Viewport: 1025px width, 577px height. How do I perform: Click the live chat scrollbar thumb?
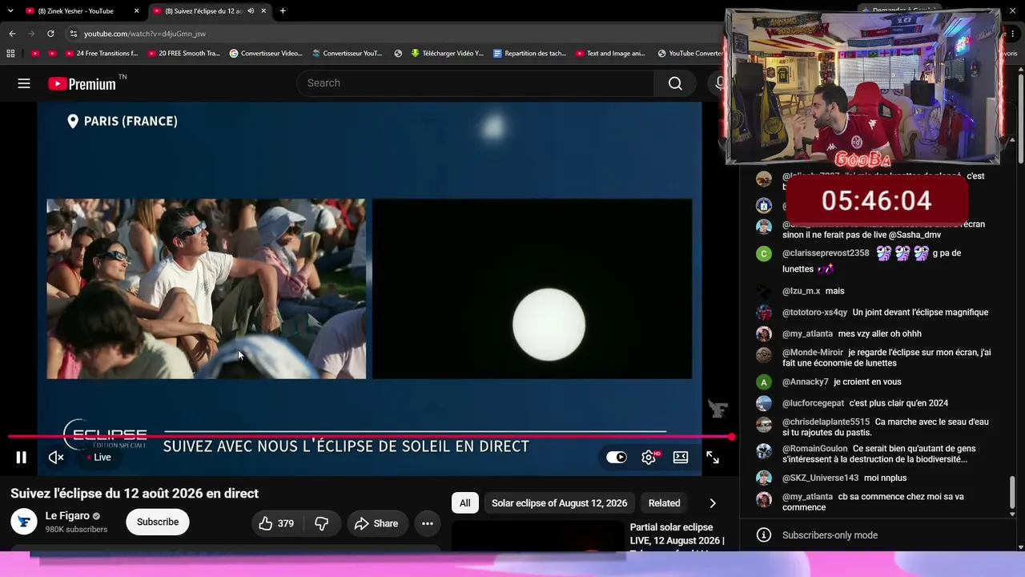(x=1012, y=492)
